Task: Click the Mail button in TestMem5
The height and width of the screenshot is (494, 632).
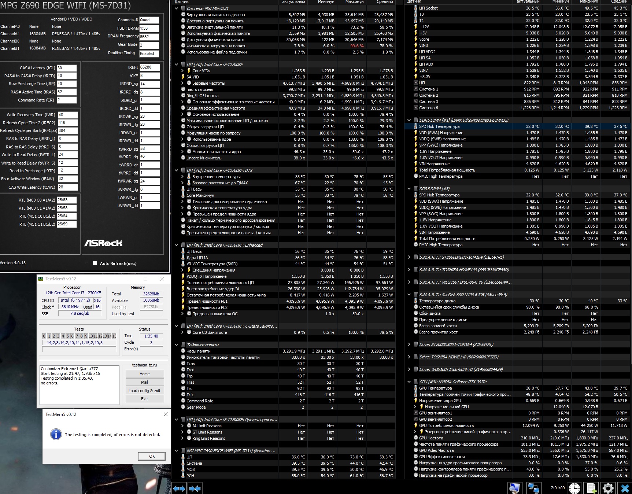Action: pyautogui.click(x=144, y=382)
